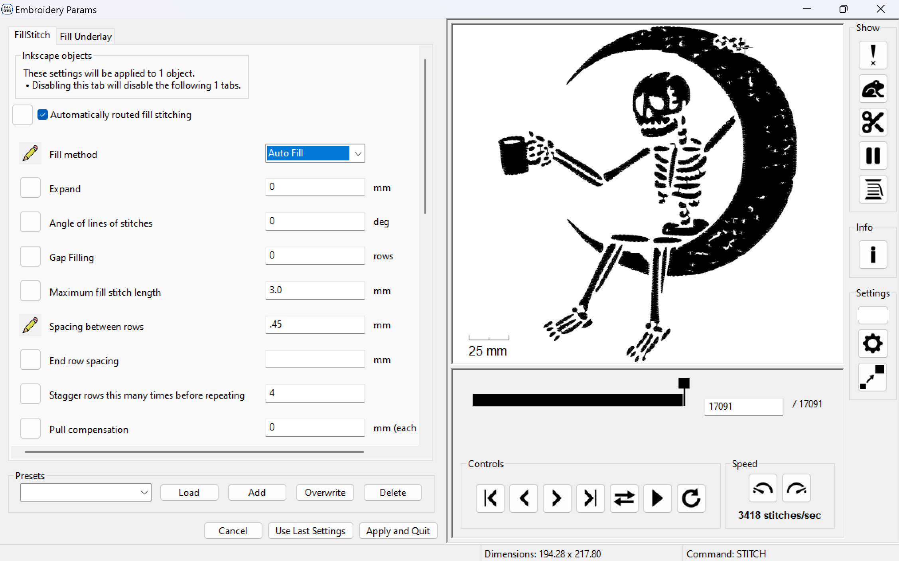
Task: Click the Pull compensation value field
Action: 315,427
